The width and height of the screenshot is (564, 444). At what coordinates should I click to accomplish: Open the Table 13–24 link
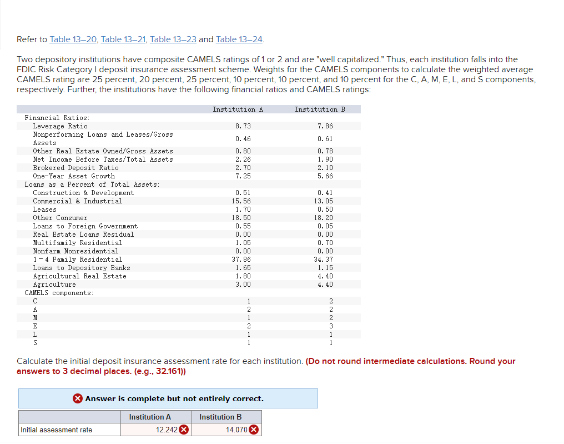[x=239, y=39]
